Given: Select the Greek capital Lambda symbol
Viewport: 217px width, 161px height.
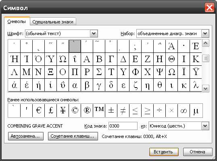Looking at the screenshot, I should (14, 72).
